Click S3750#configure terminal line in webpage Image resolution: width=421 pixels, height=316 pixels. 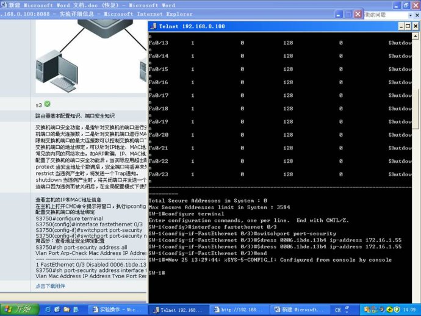[70, 218]
